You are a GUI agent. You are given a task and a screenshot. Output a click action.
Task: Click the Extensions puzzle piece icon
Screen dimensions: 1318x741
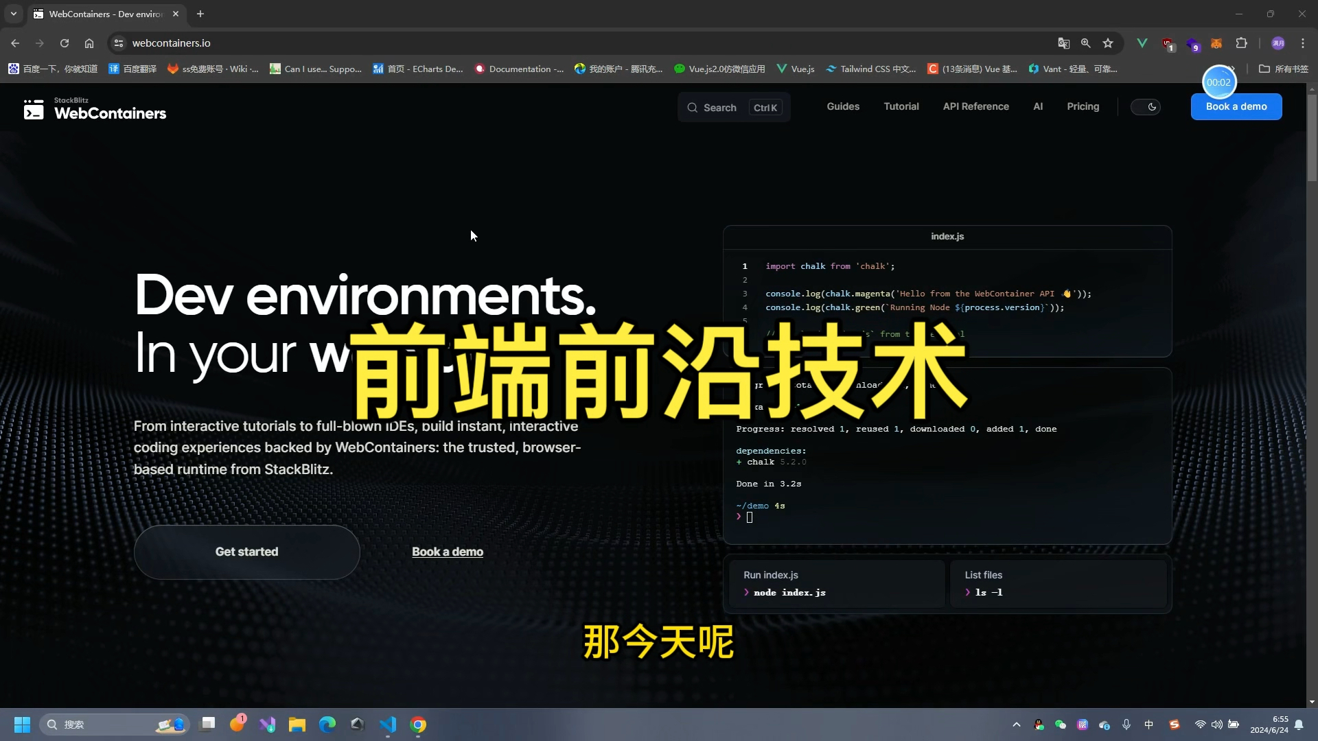[x=1241, y=43]
